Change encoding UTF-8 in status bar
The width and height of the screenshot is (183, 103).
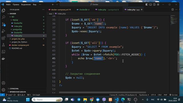(x=153, y=95)
